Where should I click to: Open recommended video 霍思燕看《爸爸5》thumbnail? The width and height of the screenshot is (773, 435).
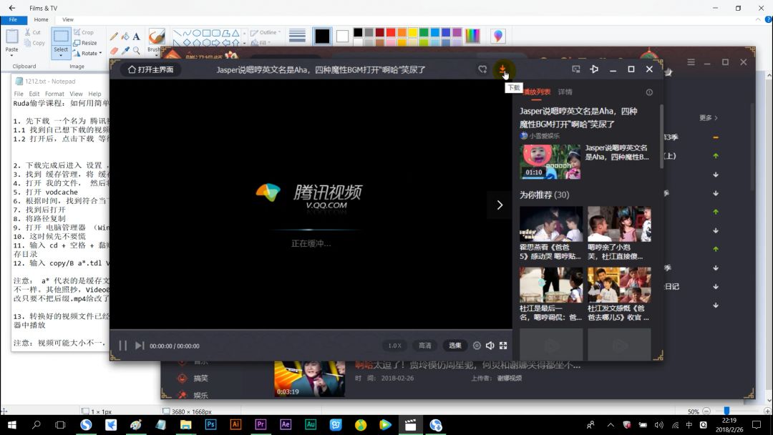pos(551,224)
